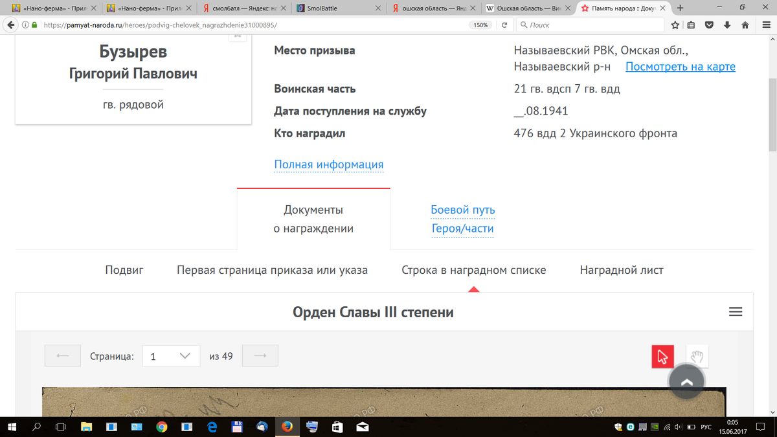
Task: Click the гв. рядовой rank text
Action: [x=133, y=104]
